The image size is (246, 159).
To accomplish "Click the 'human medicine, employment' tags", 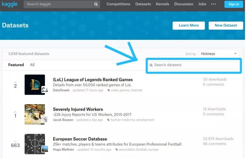I will click(x=132, y=120).
